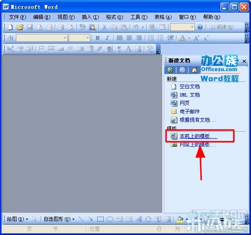Screen dimensions: 251x235
Task: Toggle Bullets list button
Action: (x=161, y=38)
